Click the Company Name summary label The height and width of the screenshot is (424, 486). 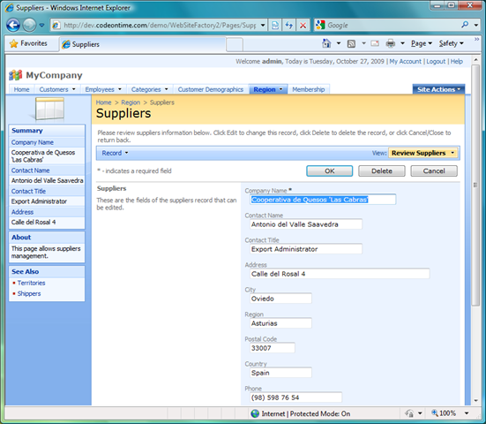click(33, 142)
